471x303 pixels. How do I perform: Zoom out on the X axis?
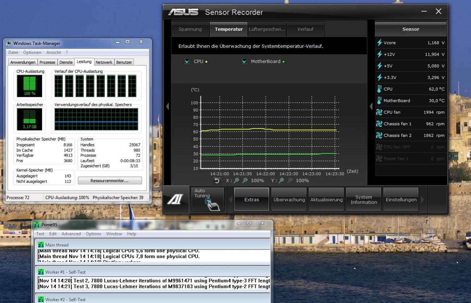coord(245,180)
